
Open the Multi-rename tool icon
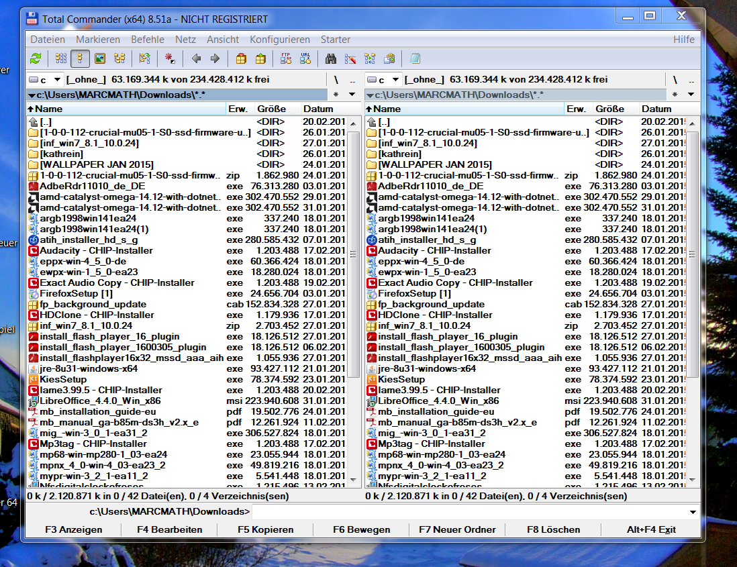[x=350, y=59]
